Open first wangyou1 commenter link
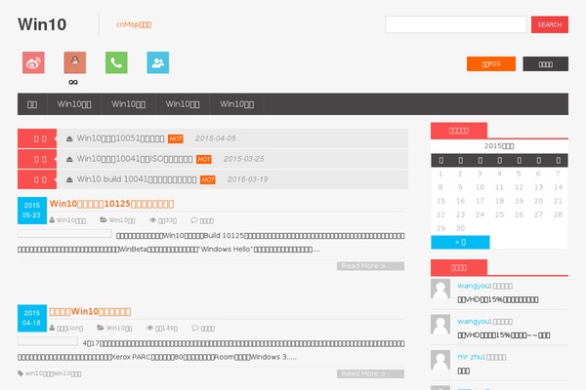Screen dimensions: 586x390 click(474, 286)
